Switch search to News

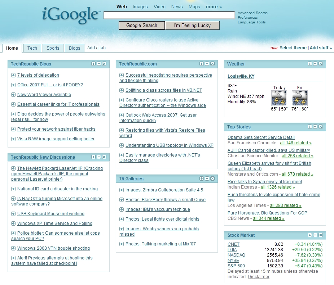177,6
